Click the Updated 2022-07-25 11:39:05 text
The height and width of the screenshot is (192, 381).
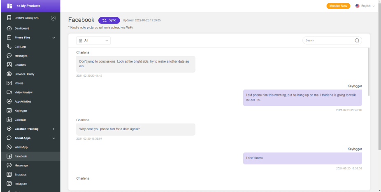pyautogui.click(x=142, y=21)
